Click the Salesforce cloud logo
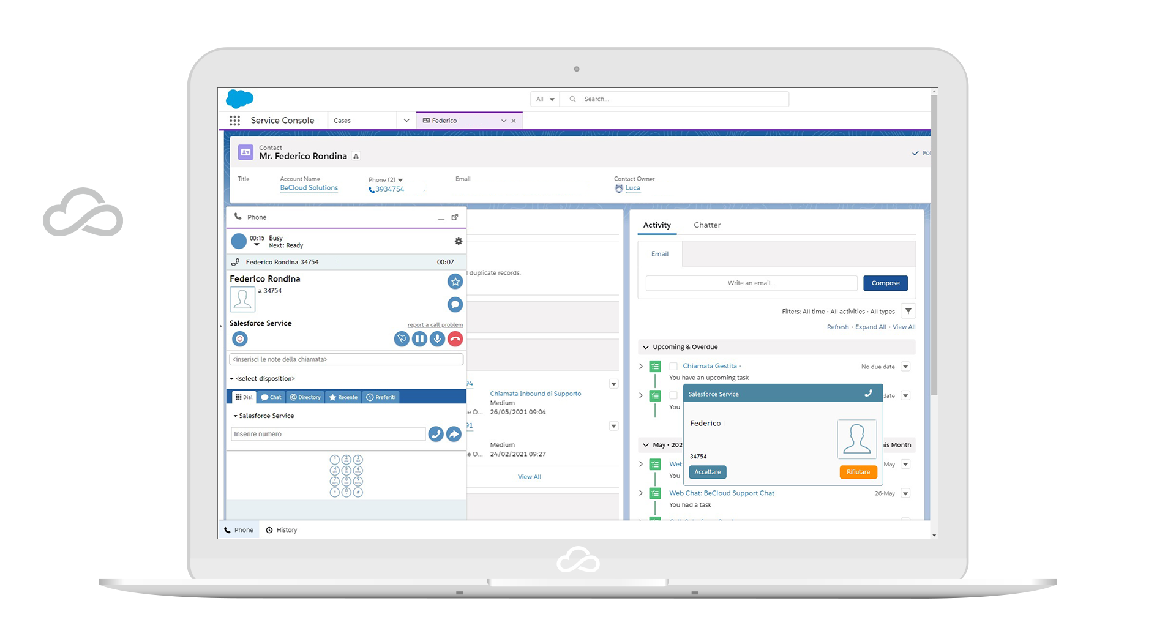This screenshot has width=1176, height=628. point(239,99)
